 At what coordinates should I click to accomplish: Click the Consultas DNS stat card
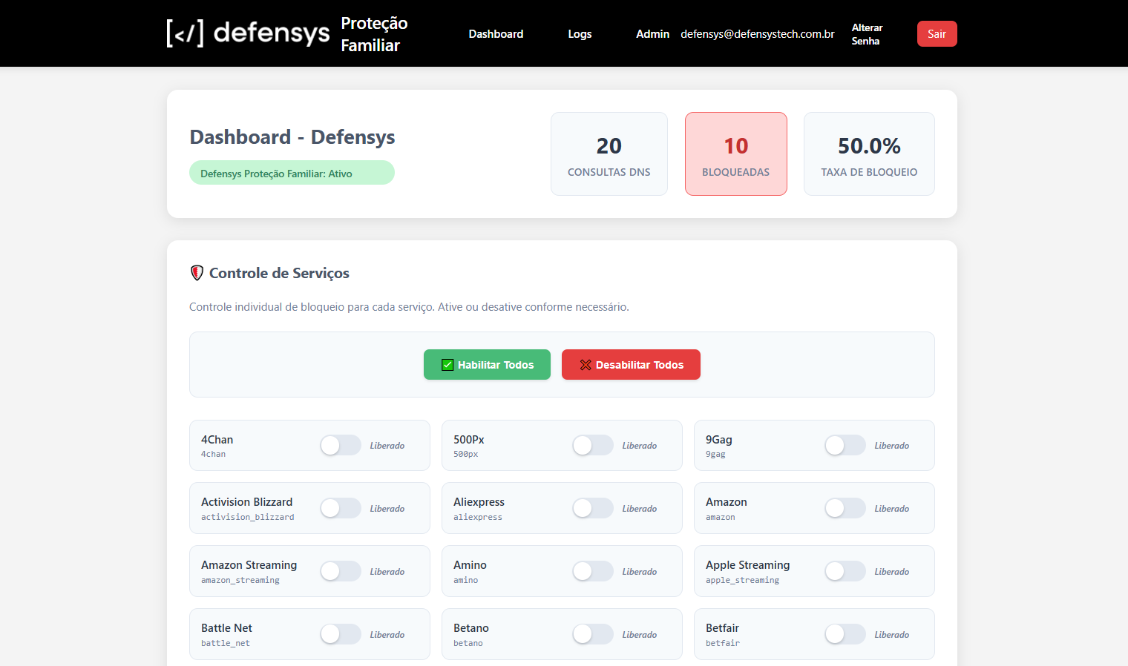(x=609, y=154)
